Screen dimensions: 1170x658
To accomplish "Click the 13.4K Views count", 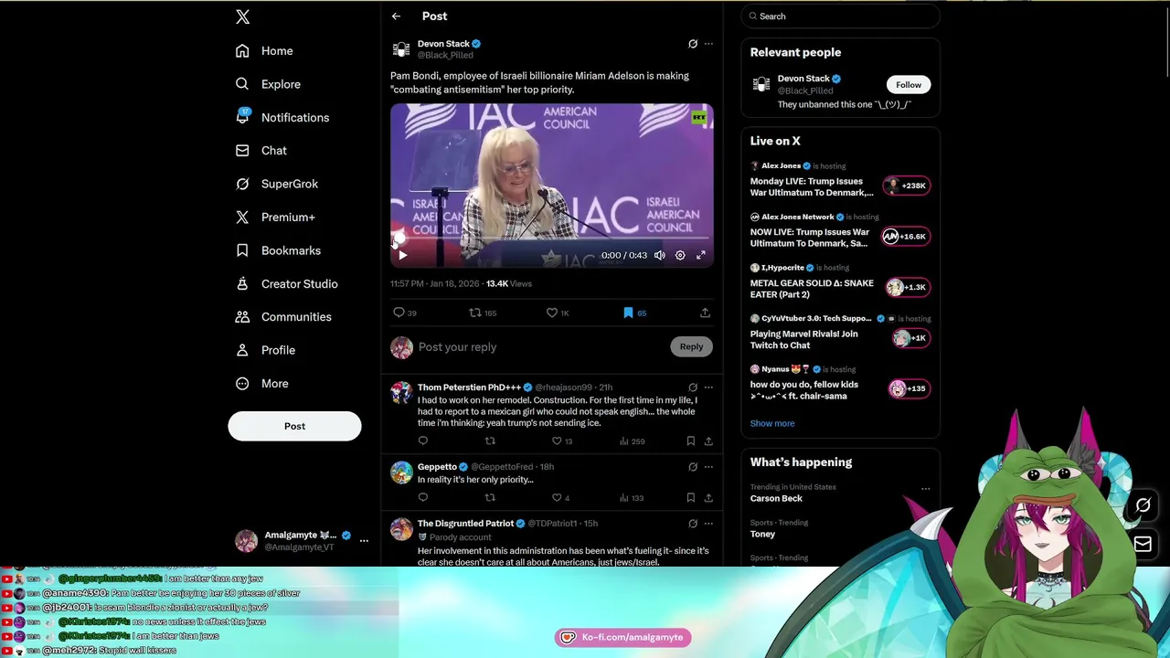I will [x=508, y=283].
